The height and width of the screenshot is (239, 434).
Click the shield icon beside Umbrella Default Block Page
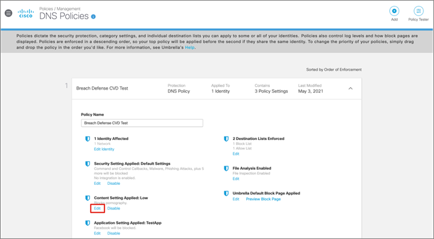coord(226,194)
